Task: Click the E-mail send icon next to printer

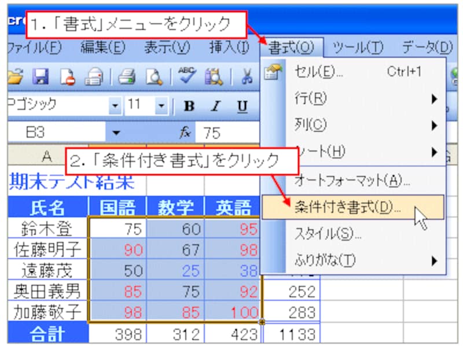Action: pos(94,77)
